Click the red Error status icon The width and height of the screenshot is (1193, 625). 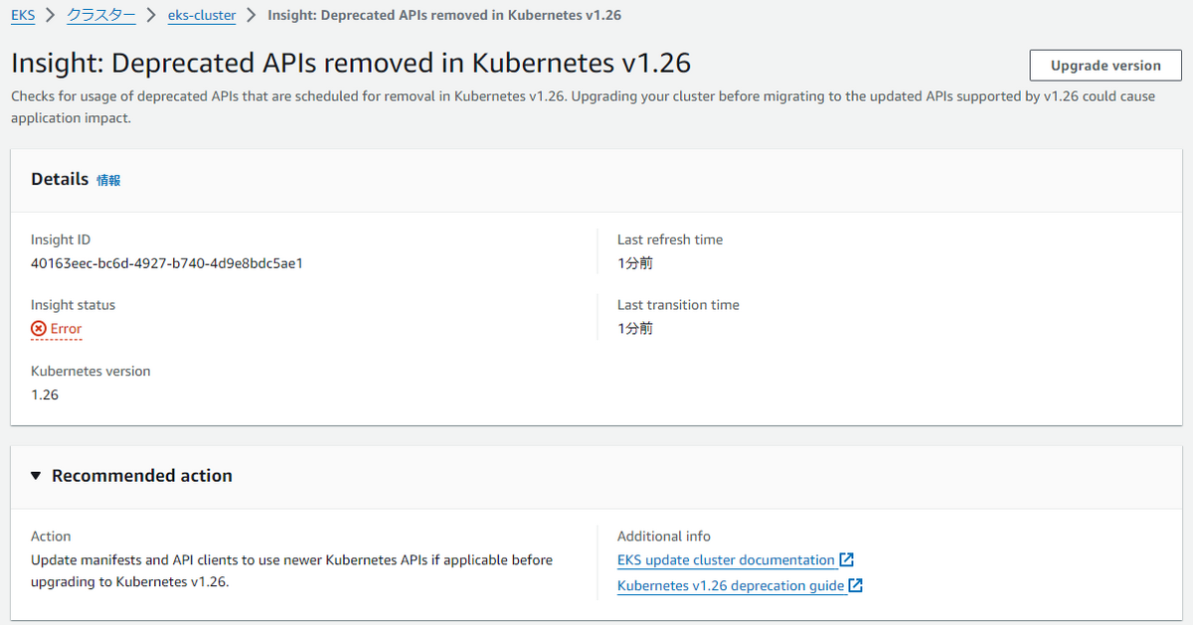[x=39, y=329]
